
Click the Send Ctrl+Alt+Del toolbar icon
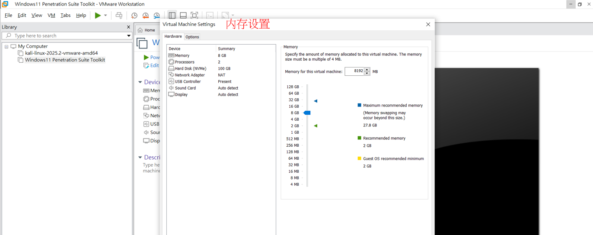click(x=119, y=16)
